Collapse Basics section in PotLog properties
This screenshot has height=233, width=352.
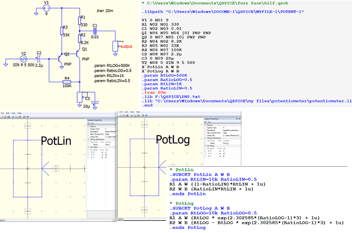(206, 125)
